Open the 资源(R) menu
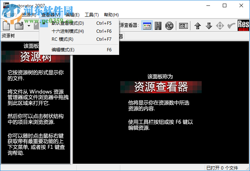 pyautogui.click(x=29, y=15)
